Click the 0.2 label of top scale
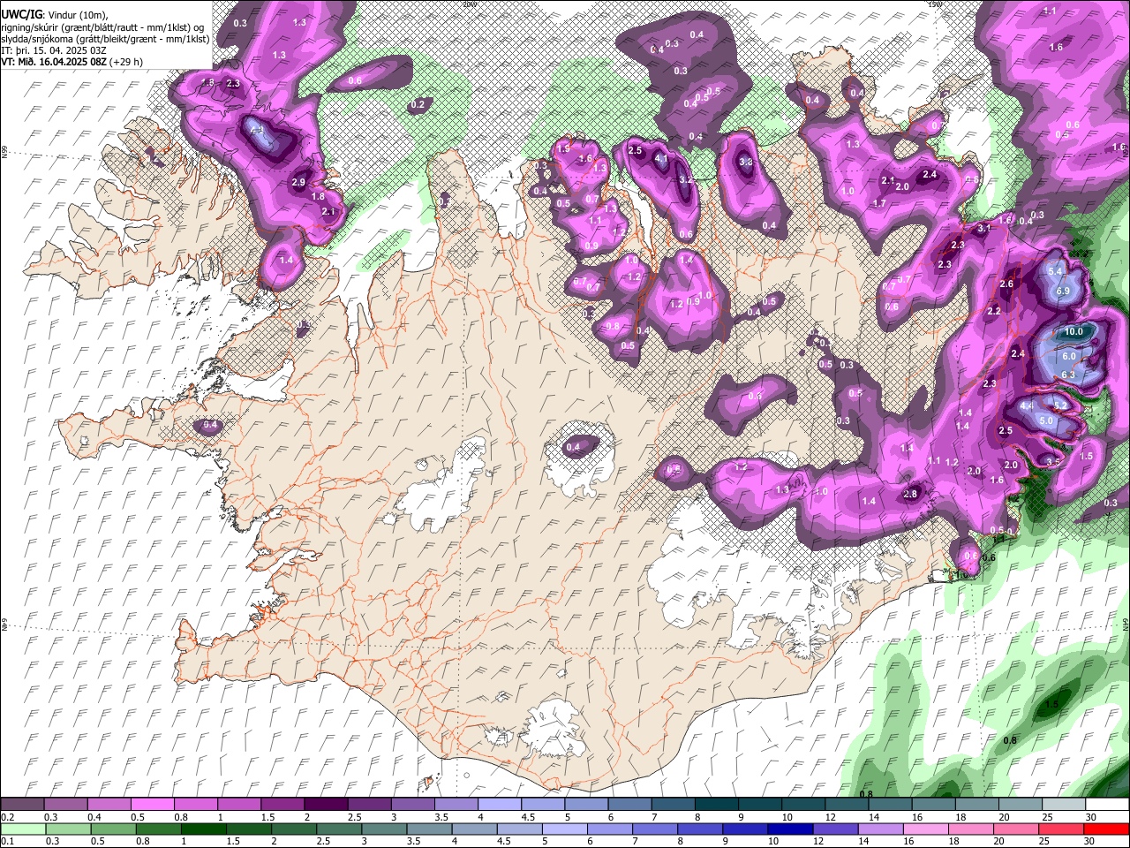 6,817
